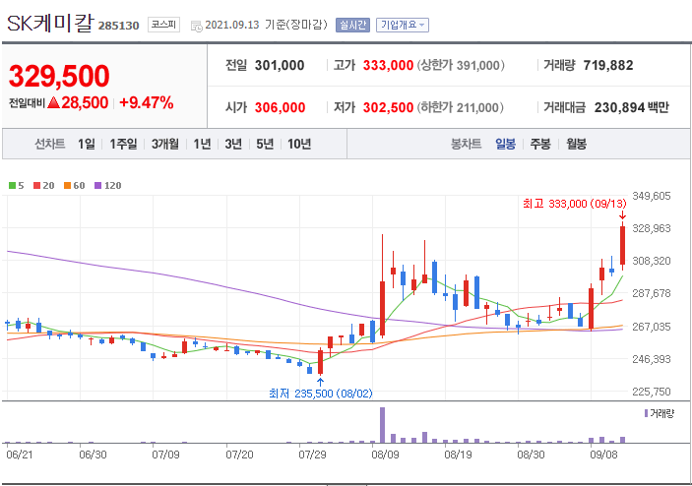Select the 월봉 monthly candle tab

coord(577,144)
